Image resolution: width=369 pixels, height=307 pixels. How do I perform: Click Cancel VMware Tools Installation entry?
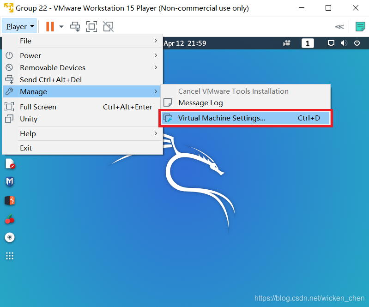pos(245,91)
